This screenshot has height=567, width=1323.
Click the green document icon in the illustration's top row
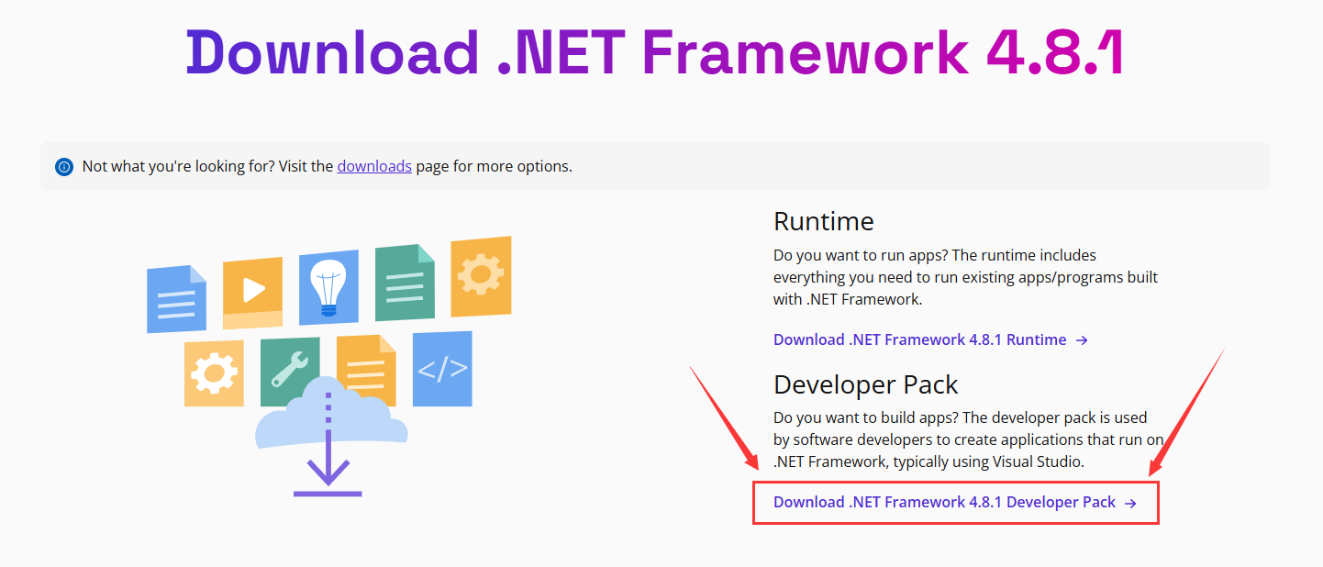point(405,283)
